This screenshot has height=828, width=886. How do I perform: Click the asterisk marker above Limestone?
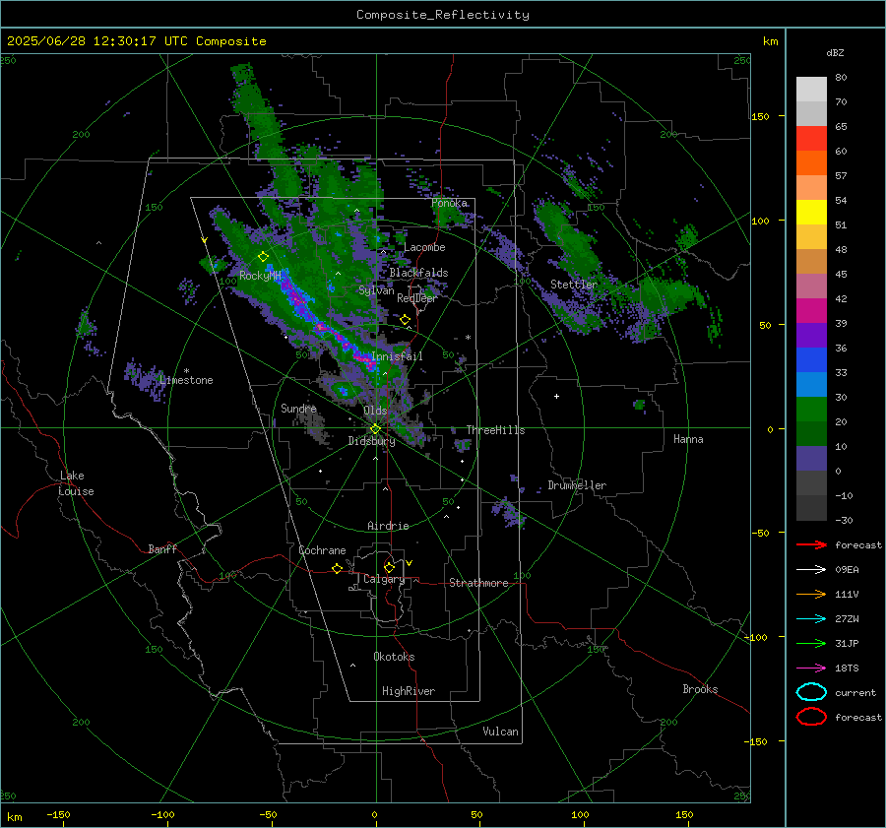pos(186,371)
